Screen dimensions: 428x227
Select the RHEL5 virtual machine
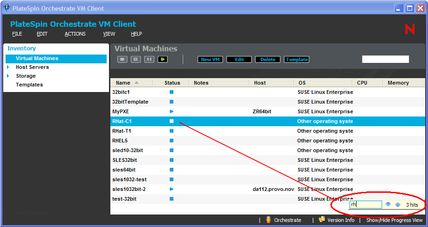click(268, 141)
